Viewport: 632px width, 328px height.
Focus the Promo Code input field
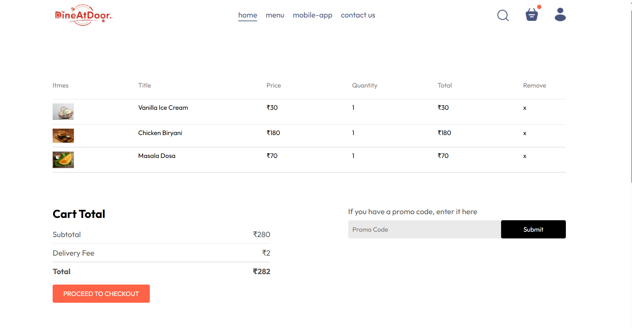pyautogui.click(x=424, y=229)
